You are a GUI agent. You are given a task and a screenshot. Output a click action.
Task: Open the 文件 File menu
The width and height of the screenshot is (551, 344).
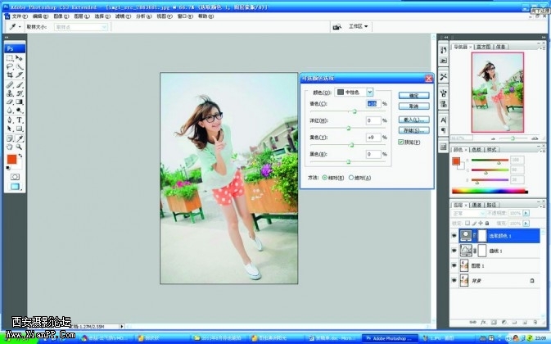pyautogui.click(x=20, y=16)
